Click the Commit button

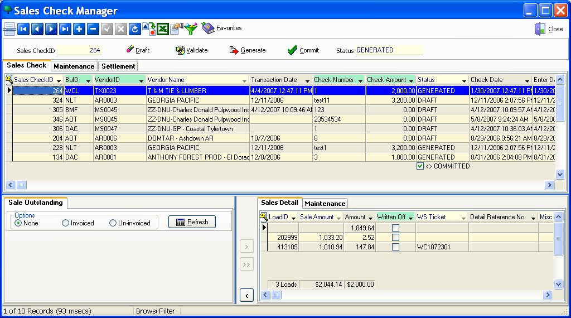[303, 50]
